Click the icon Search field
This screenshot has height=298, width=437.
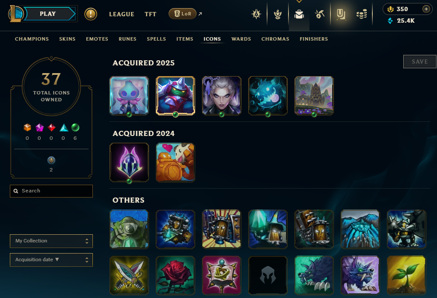tap(51, 191)
